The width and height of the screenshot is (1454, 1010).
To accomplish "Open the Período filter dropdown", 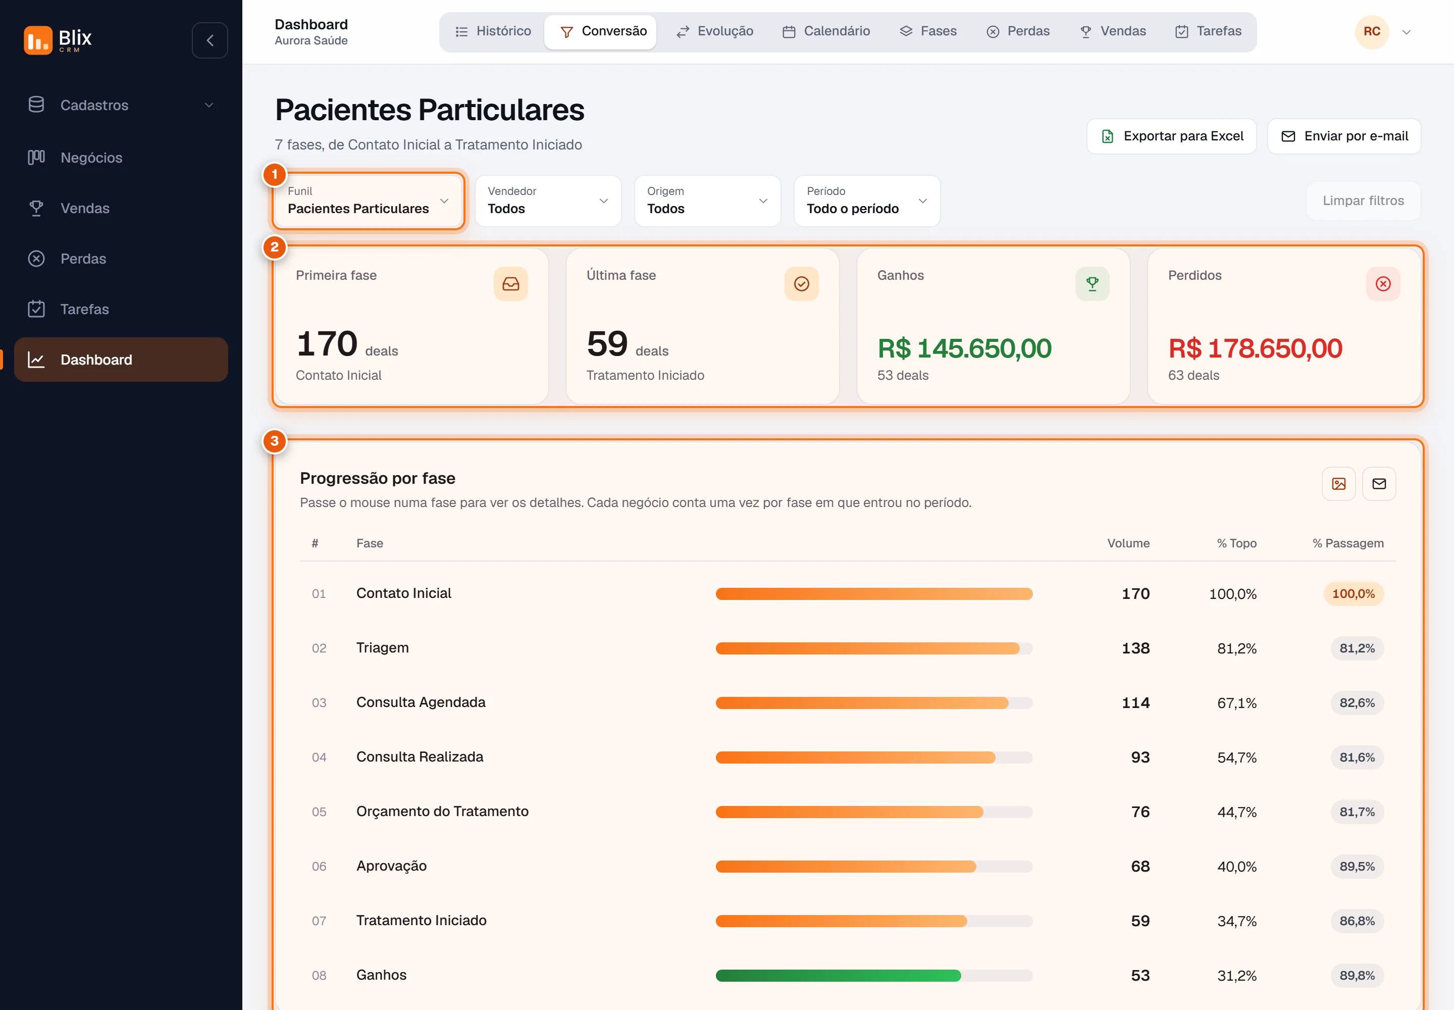I will (x=867, y=200).
